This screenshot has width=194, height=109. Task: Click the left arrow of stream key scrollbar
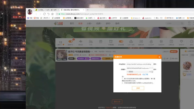click(x=128, y=72)
